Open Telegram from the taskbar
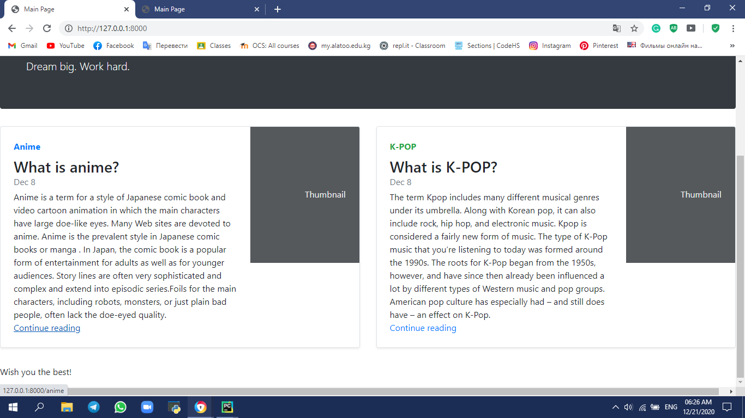 93,407
